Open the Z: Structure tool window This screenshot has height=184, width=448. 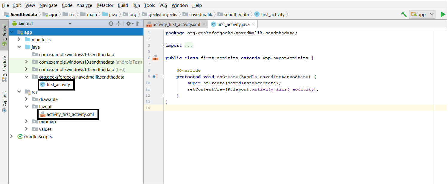[x=4, y=69]
